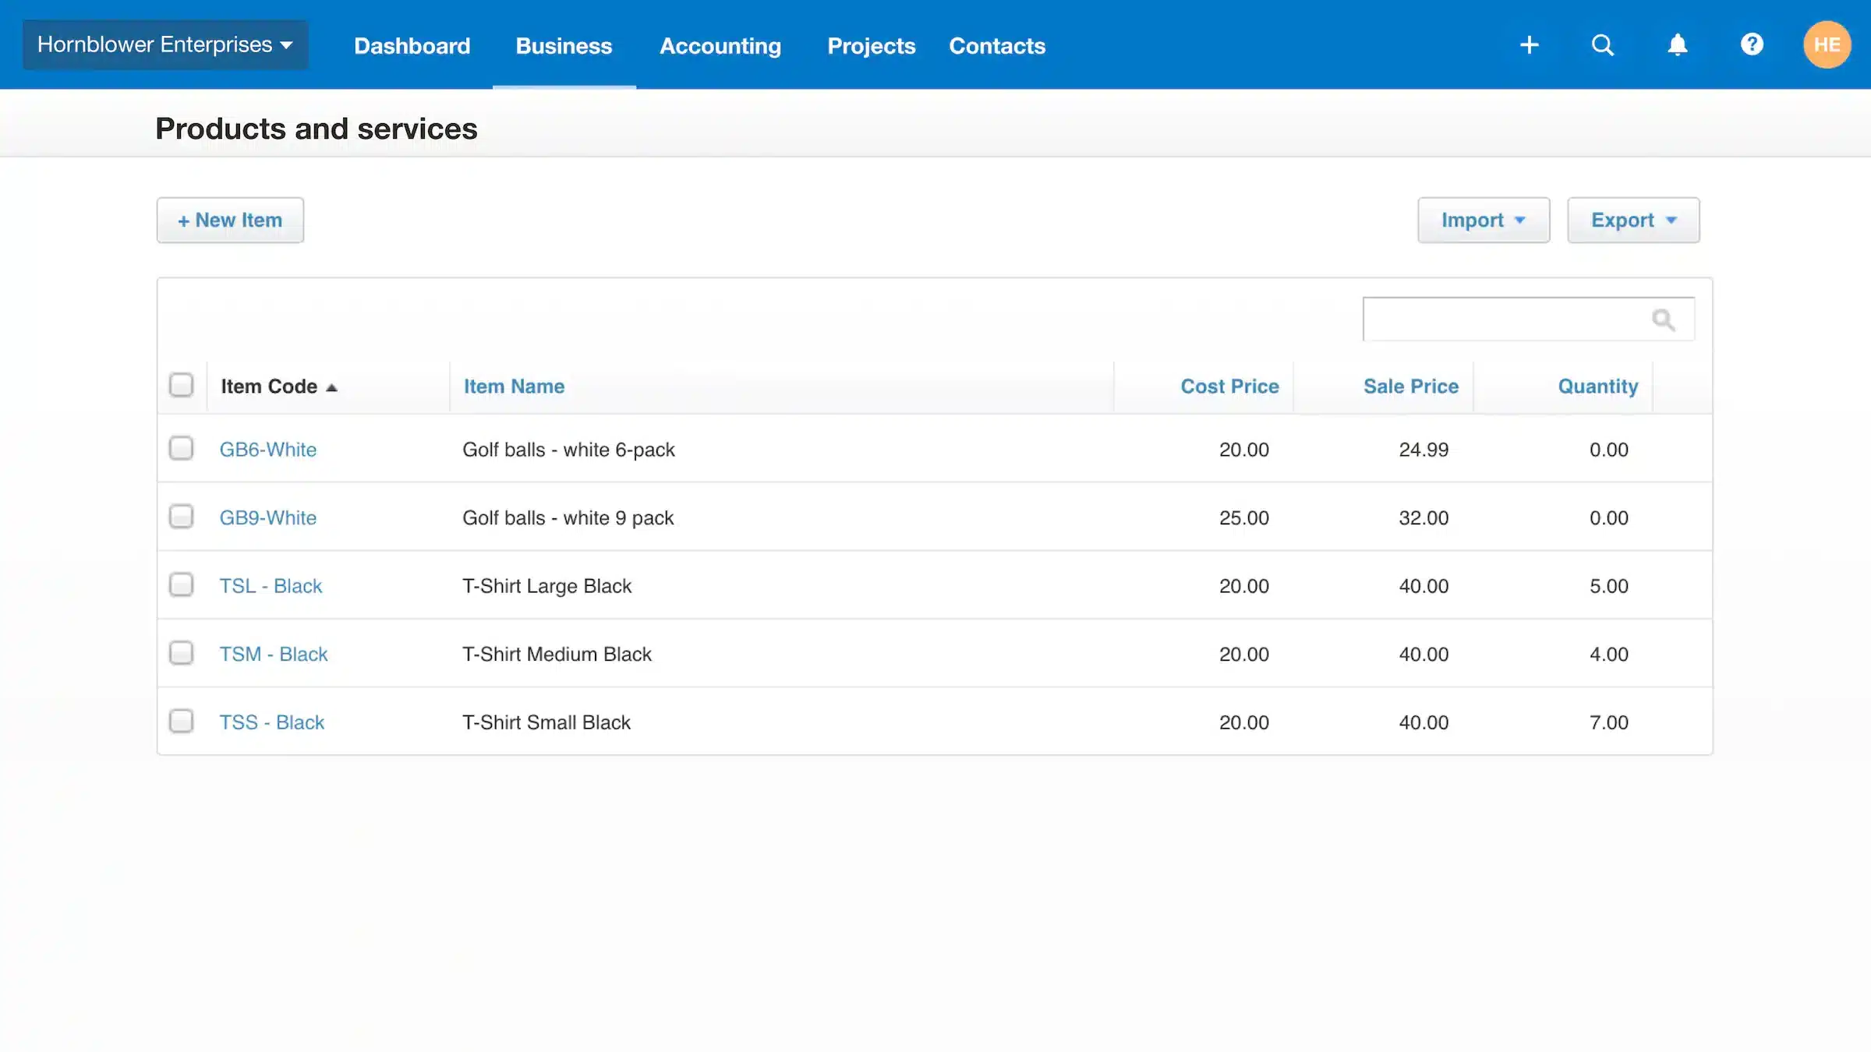1871x1052 pixels.
Task: Click the plus icon to create new
Action: [1529, 44]
